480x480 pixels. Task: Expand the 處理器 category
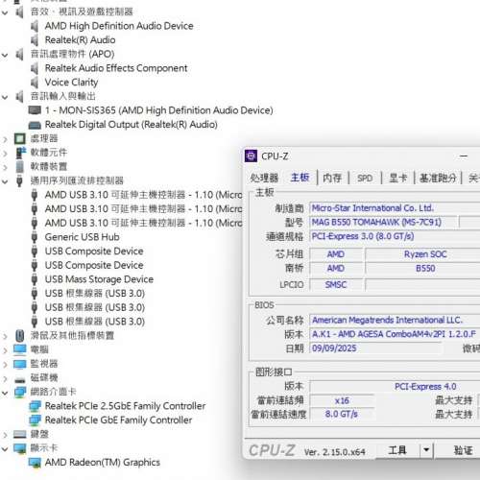pos(5,139)
